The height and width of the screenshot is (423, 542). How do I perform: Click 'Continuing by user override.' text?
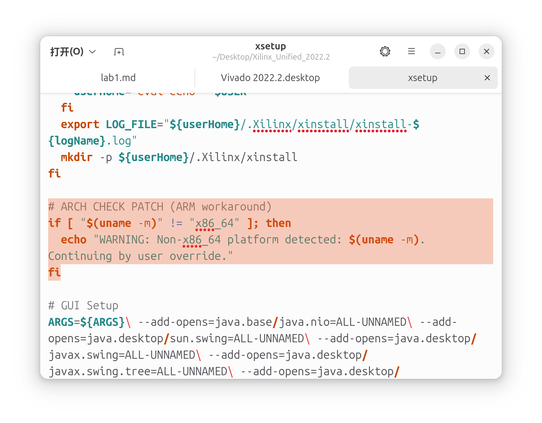click(140, 256)
